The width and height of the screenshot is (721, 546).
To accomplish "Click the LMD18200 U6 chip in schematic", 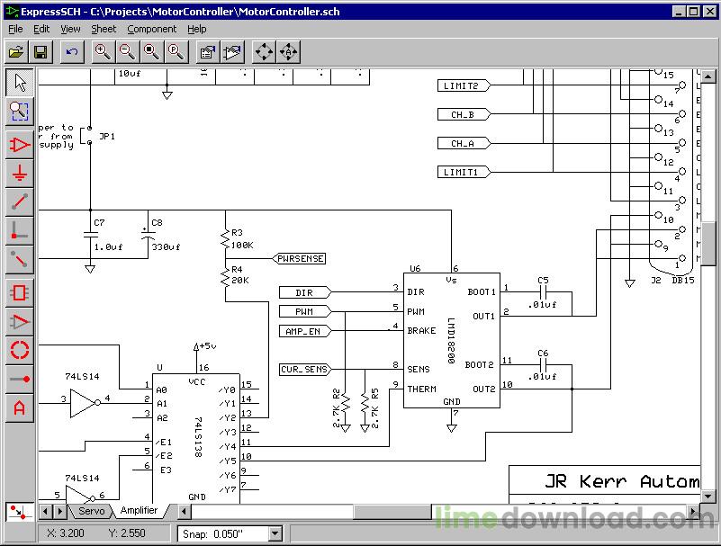I will (451, 340).
